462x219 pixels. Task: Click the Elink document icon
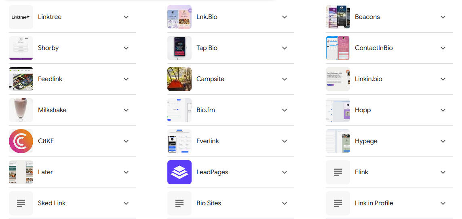[x=338, y=172]
